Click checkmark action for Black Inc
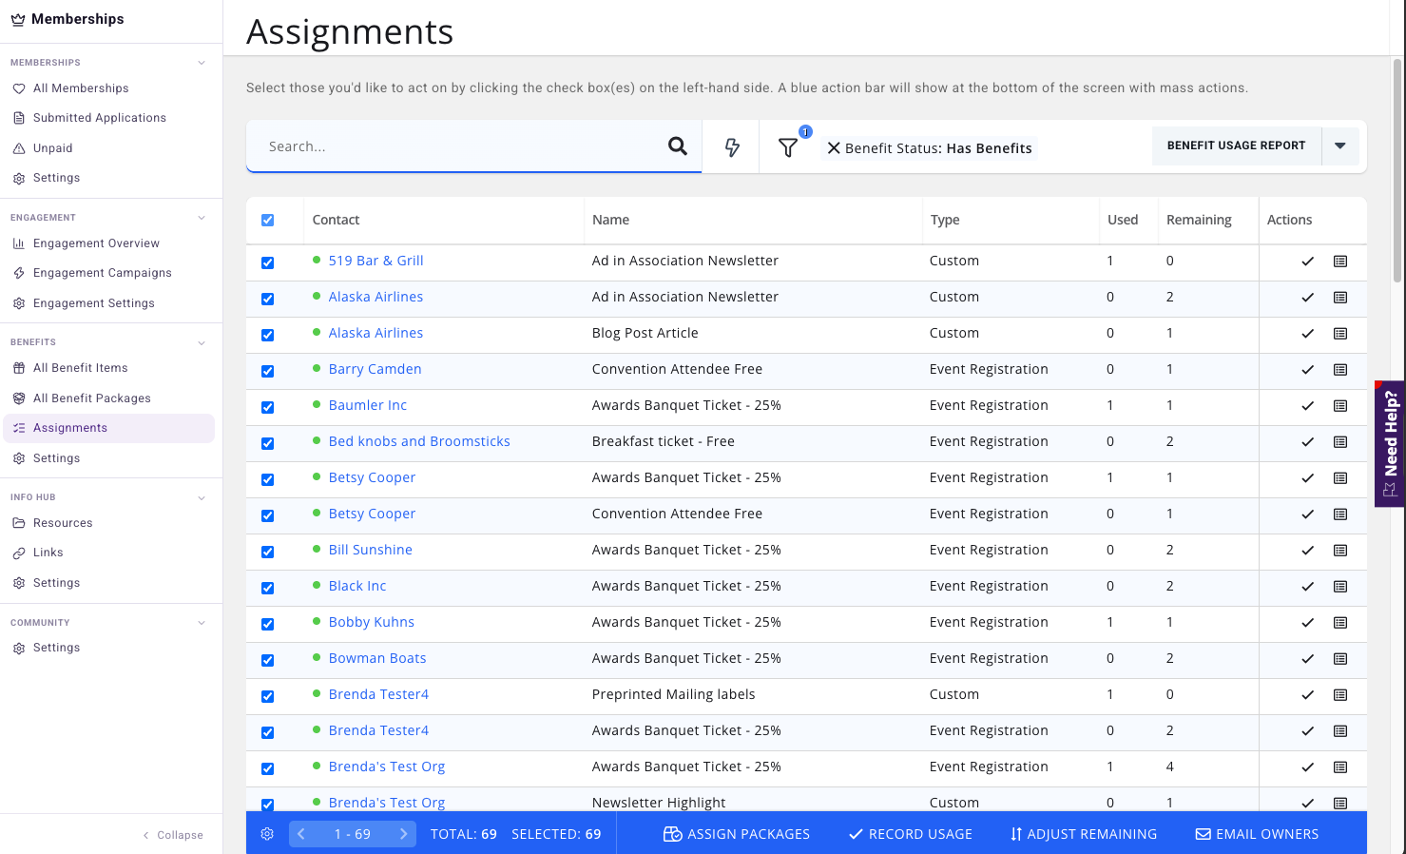Screen dimensions: 1406x854 coord(1308,587)
